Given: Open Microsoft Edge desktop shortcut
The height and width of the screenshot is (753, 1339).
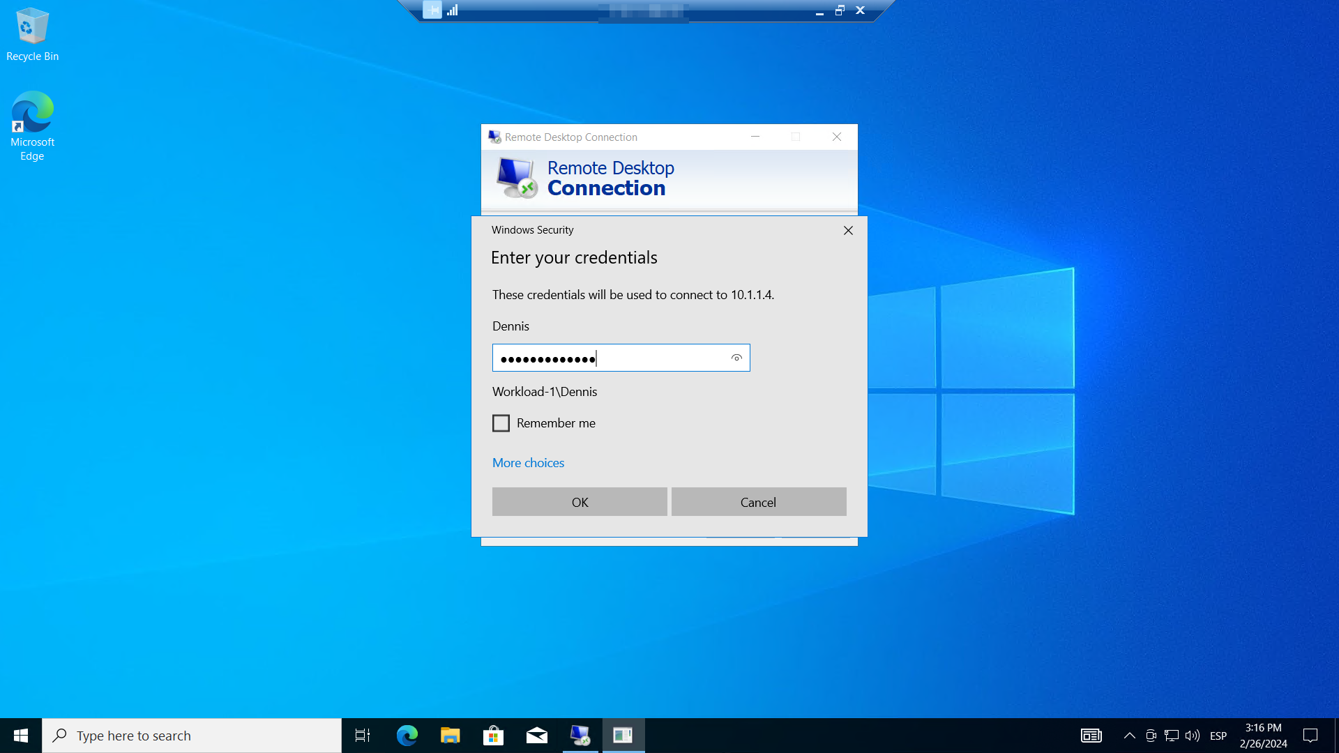Looking at the screenshot, I should point(32,125).
